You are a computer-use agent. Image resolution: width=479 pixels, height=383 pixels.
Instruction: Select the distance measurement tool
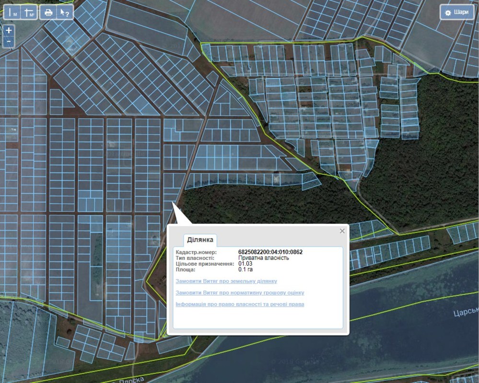click(12, 12)
